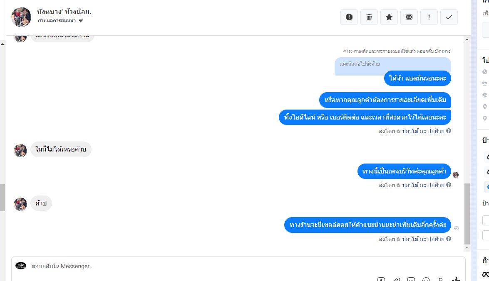The width and height of the screenshot is (489, 281).
Task: Mark conversation as spam with the filled exclamation icon
Action: 349,17
